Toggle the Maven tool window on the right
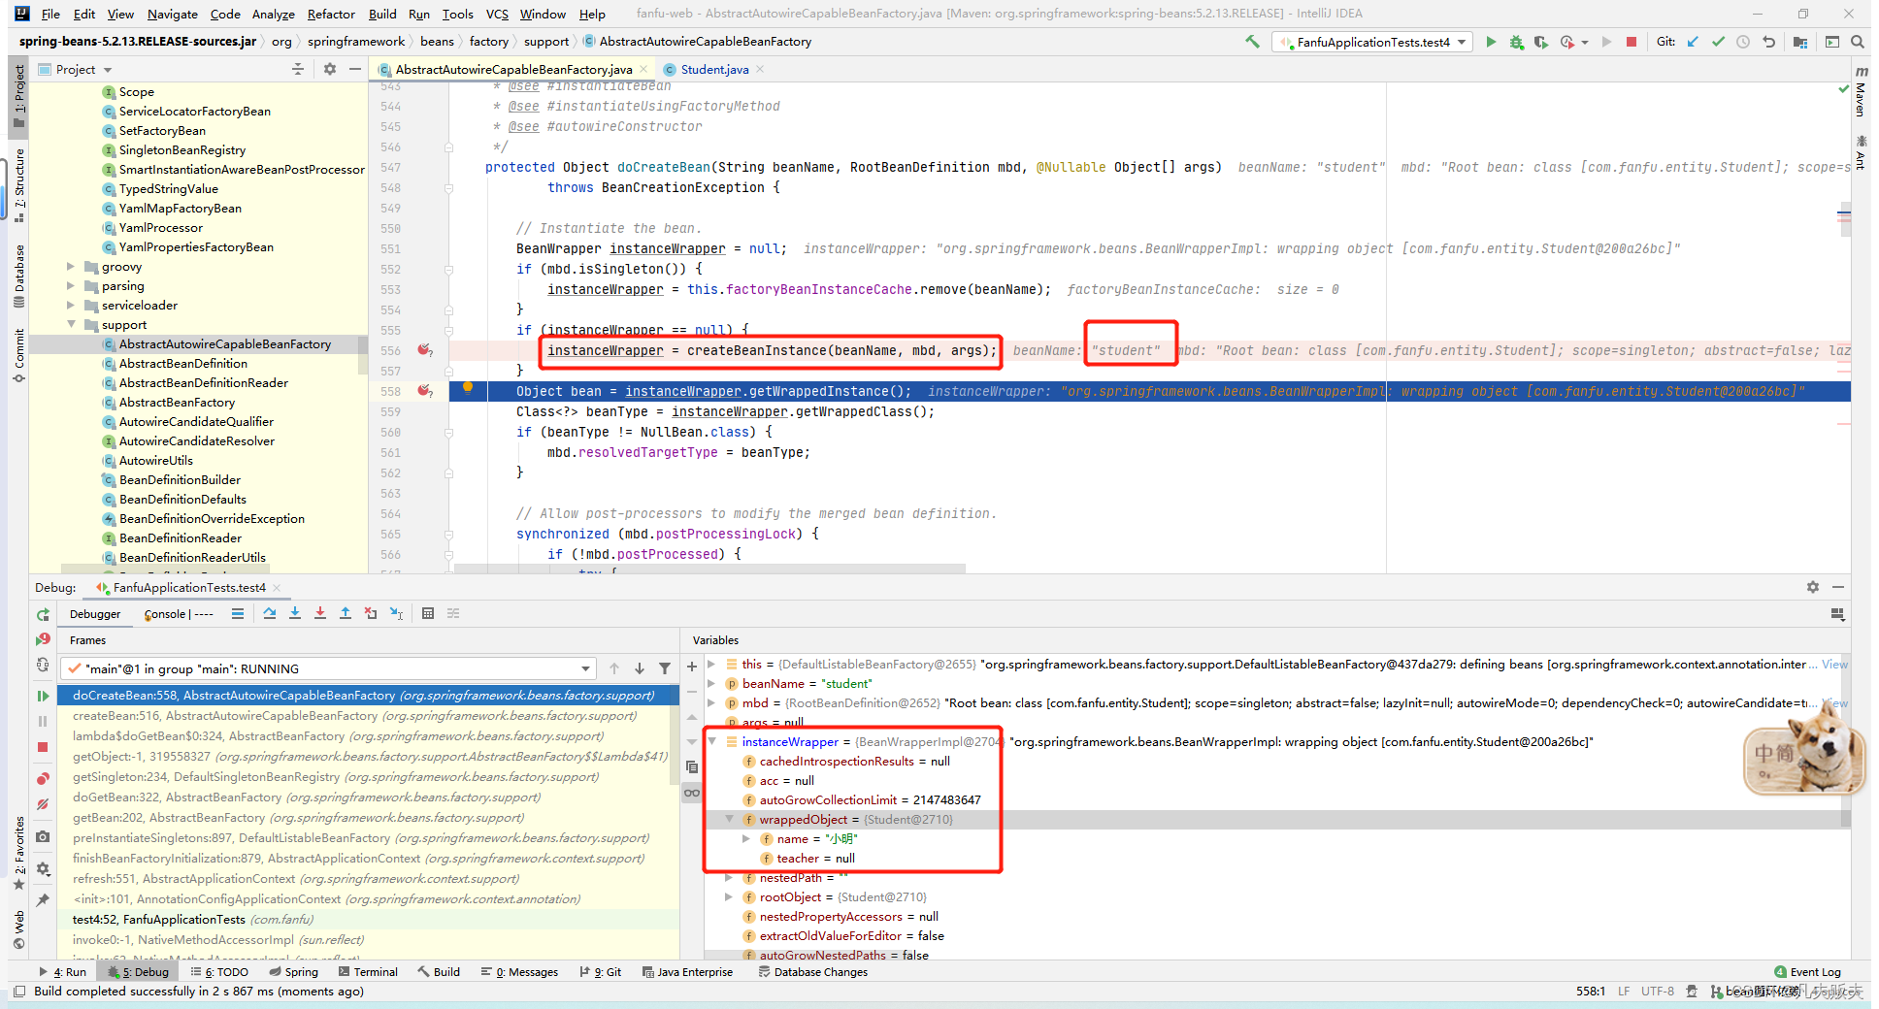1879x1009 pixels. tap(1861, 92)
